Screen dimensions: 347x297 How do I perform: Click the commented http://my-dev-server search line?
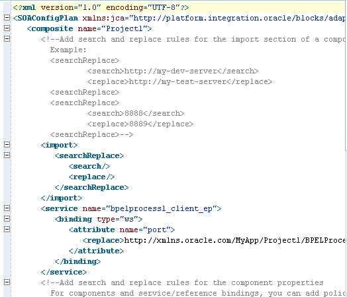coord(173,71)
